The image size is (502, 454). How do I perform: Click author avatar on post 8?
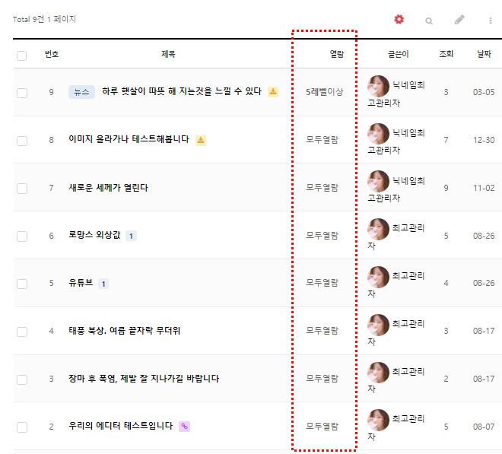click(378, 134)
